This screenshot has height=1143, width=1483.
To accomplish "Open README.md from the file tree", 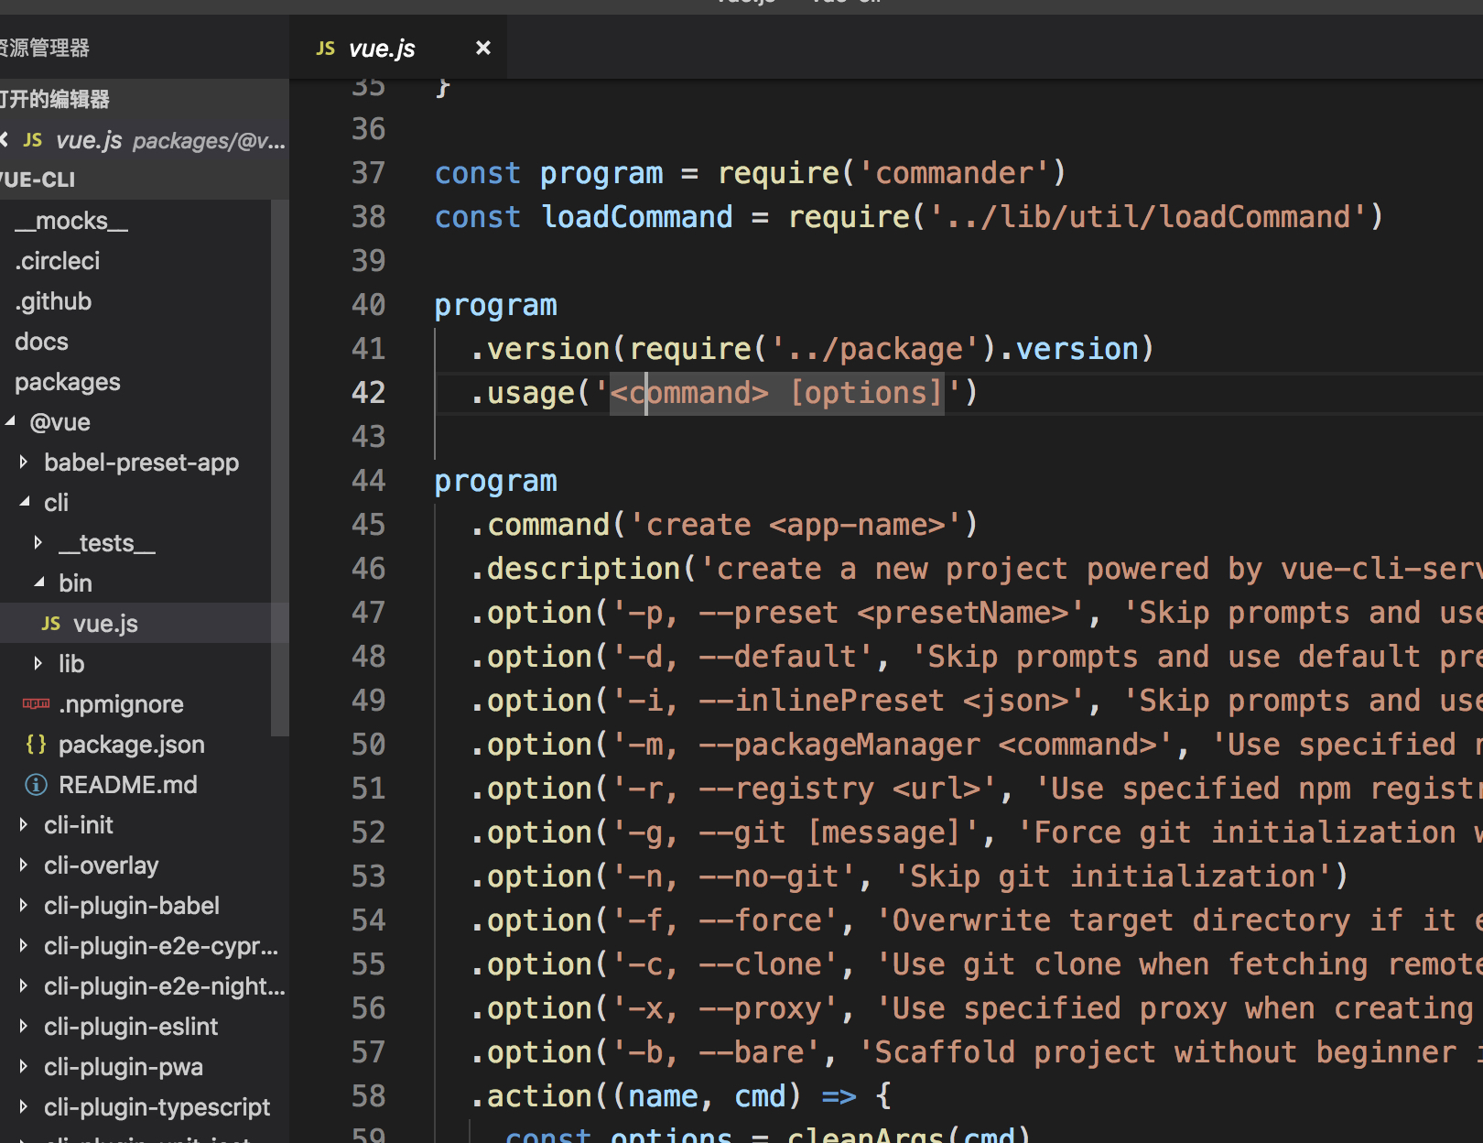I will [127, 785].
